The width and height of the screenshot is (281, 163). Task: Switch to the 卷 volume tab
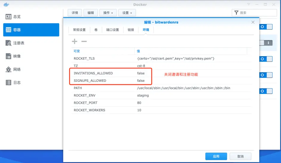coord(96,30)
